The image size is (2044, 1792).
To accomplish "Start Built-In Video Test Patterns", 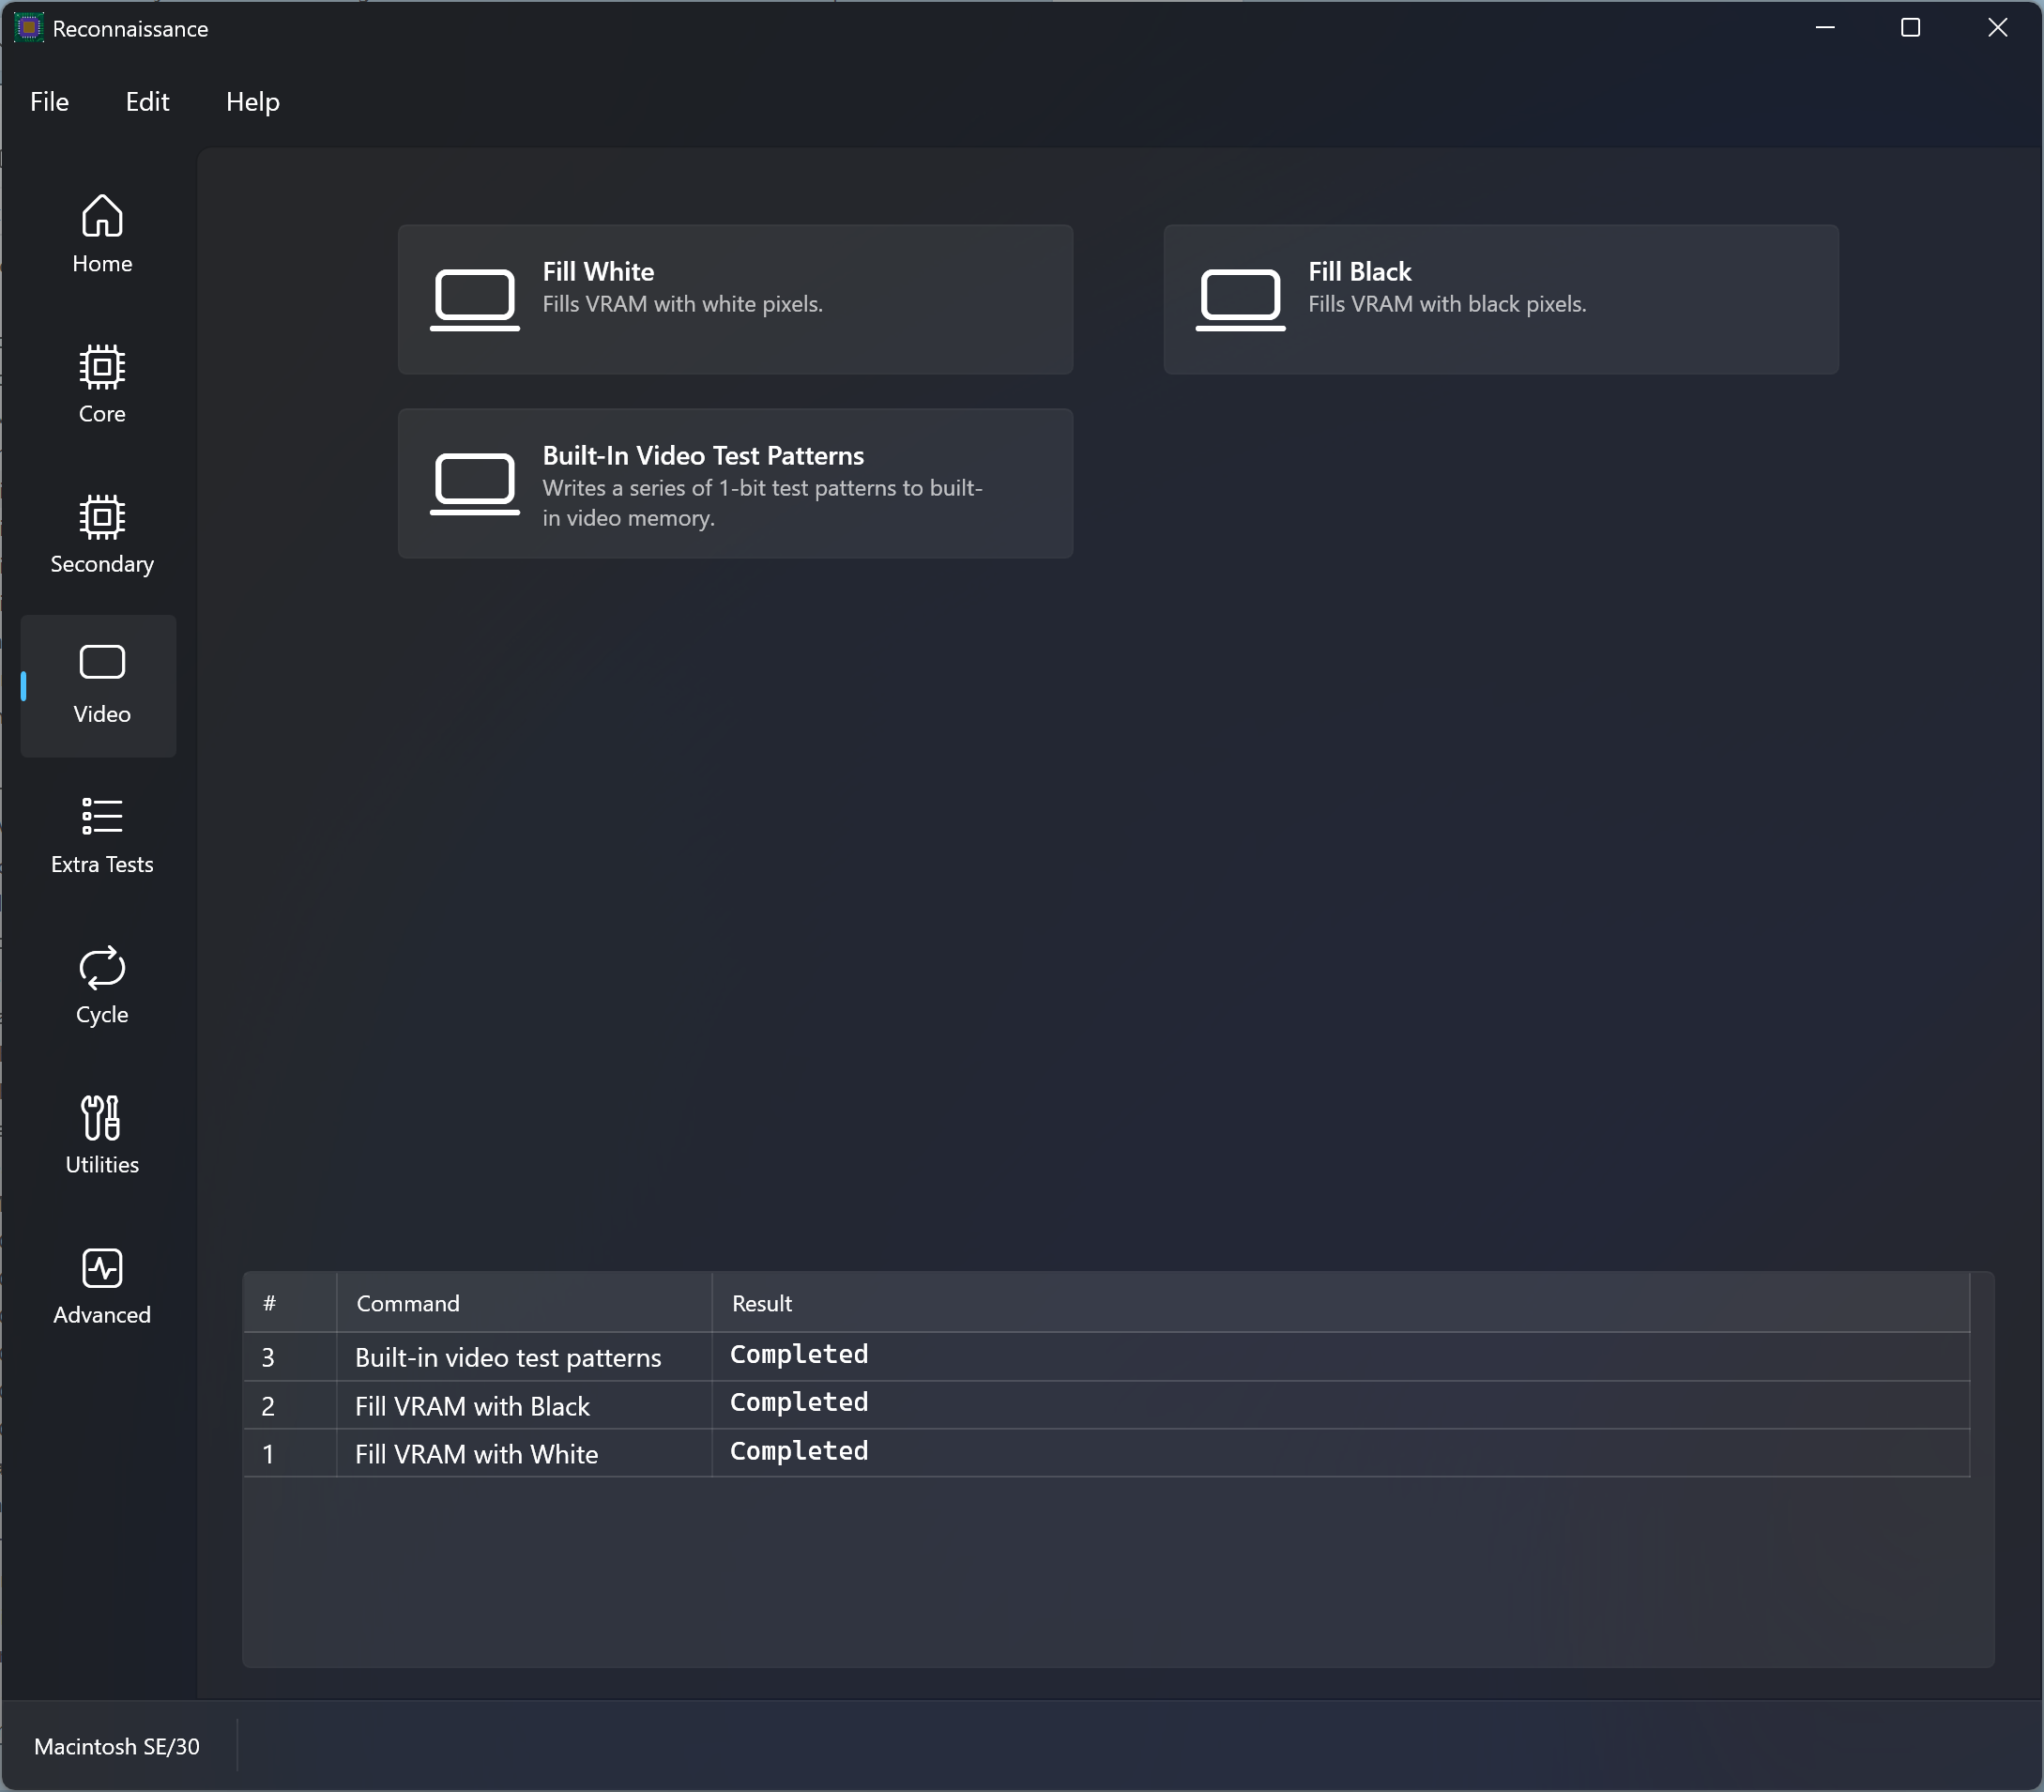I will click(x=735, y=483).
